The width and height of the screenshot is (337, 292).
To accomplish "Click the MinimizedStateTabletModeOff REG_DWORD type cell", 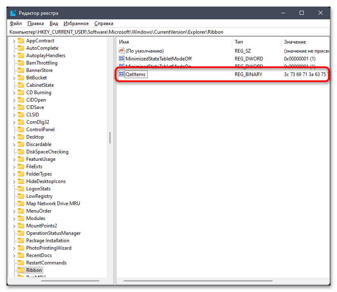I will pyautogui.click(x=249, y=58).
